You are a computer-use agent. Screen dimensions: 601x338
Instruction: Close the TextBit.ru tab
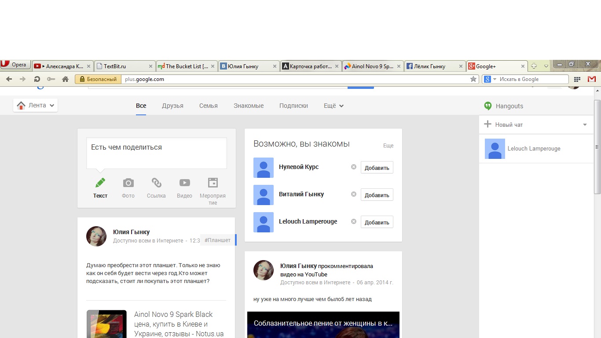coord(150,66)
